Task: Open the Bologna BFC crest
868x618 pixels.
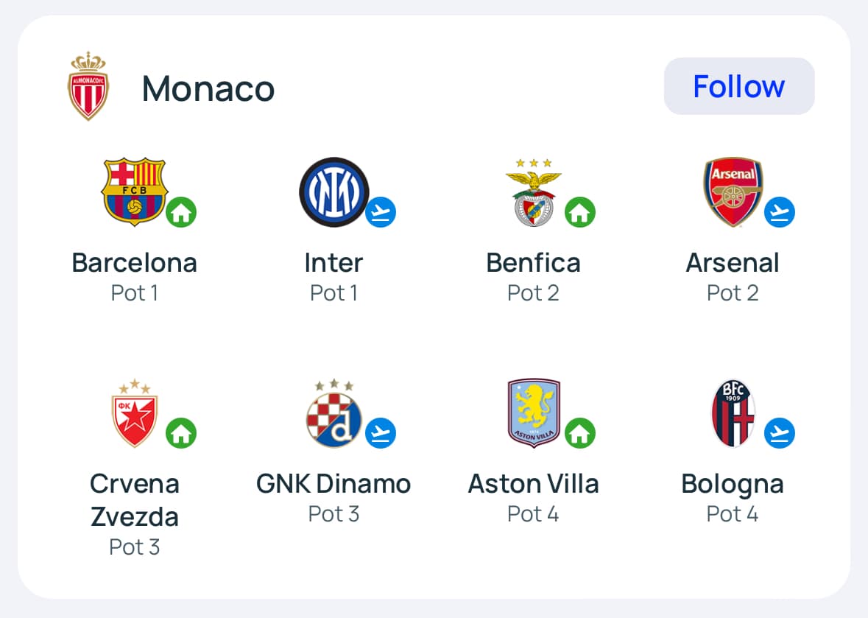Action: click(x=733, y=412)
